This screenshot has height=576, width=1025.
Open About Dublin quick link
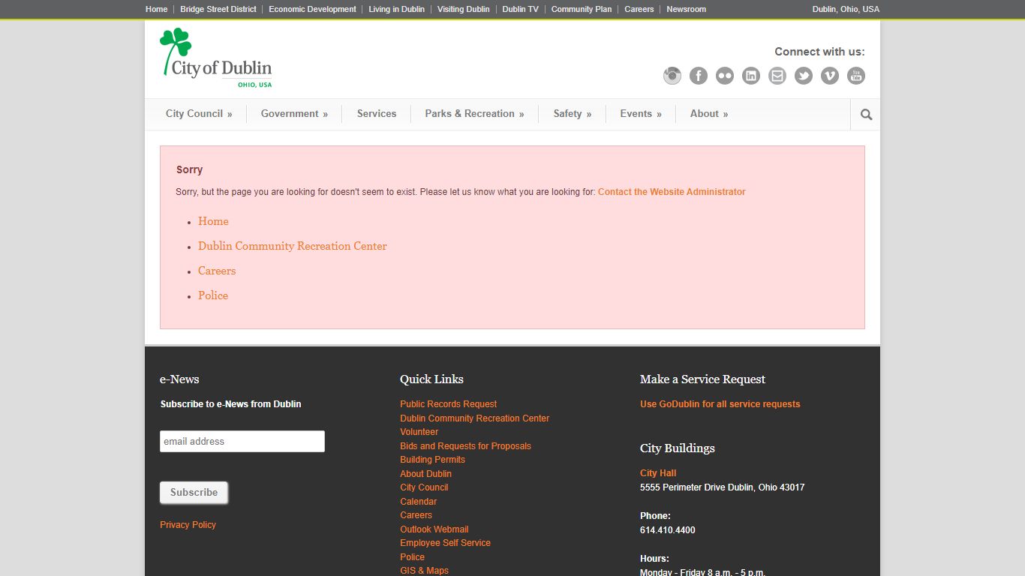coord(425,474)
